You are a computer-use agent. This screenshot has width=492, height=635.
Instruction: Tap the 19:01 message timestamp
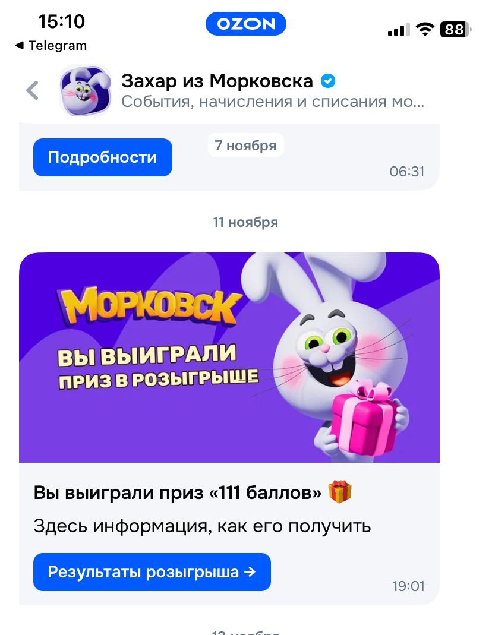coord(409,586)
